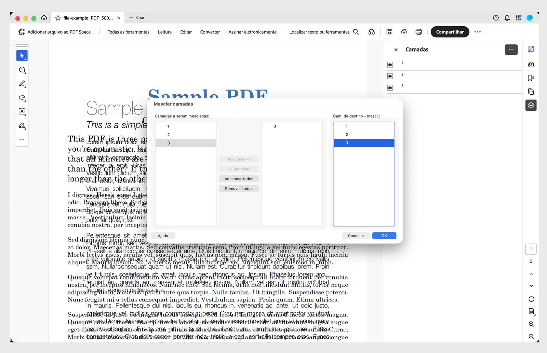Toggle visibility of layer 1 in Camadas

click(x=390, y=65)
